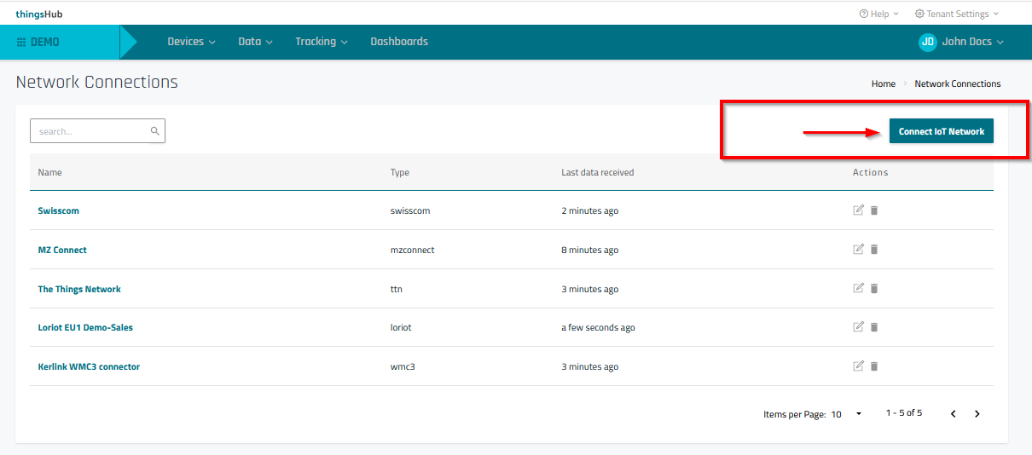Change Items per Page dropdown
The width and height of the screenshot is (1032, 455).
(847, 414)
